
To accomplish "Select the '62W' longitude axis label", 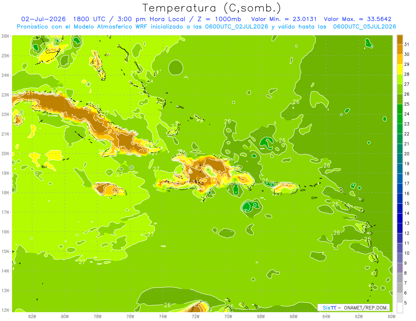I will tap(359, 316).
